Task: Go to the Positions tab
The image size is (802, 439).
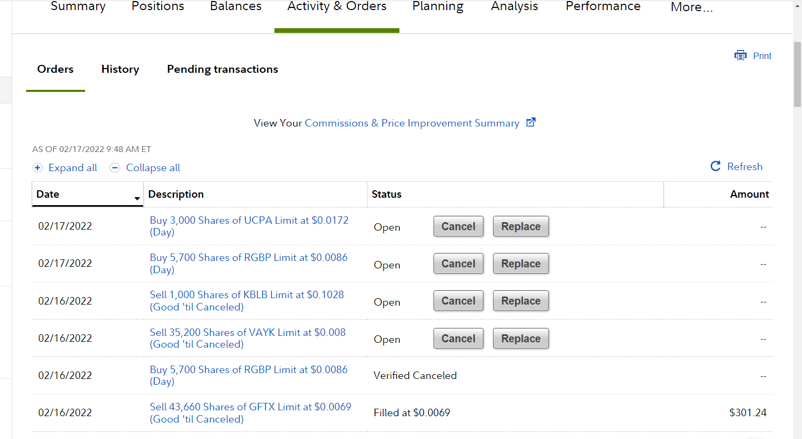Action: (x=158, y=6)
